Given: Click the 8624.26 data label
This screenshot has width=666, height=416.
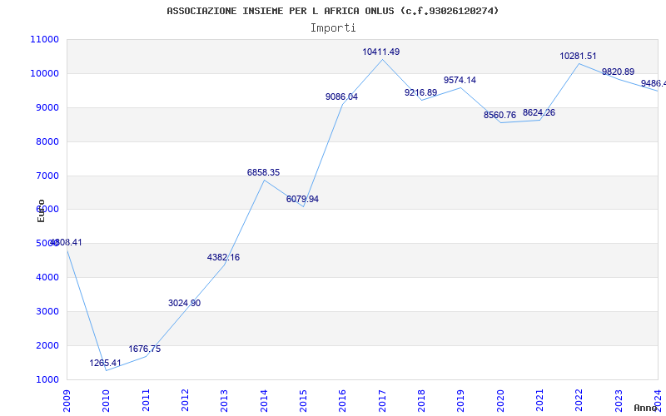Looking at the screenshot, I should 539,112.
